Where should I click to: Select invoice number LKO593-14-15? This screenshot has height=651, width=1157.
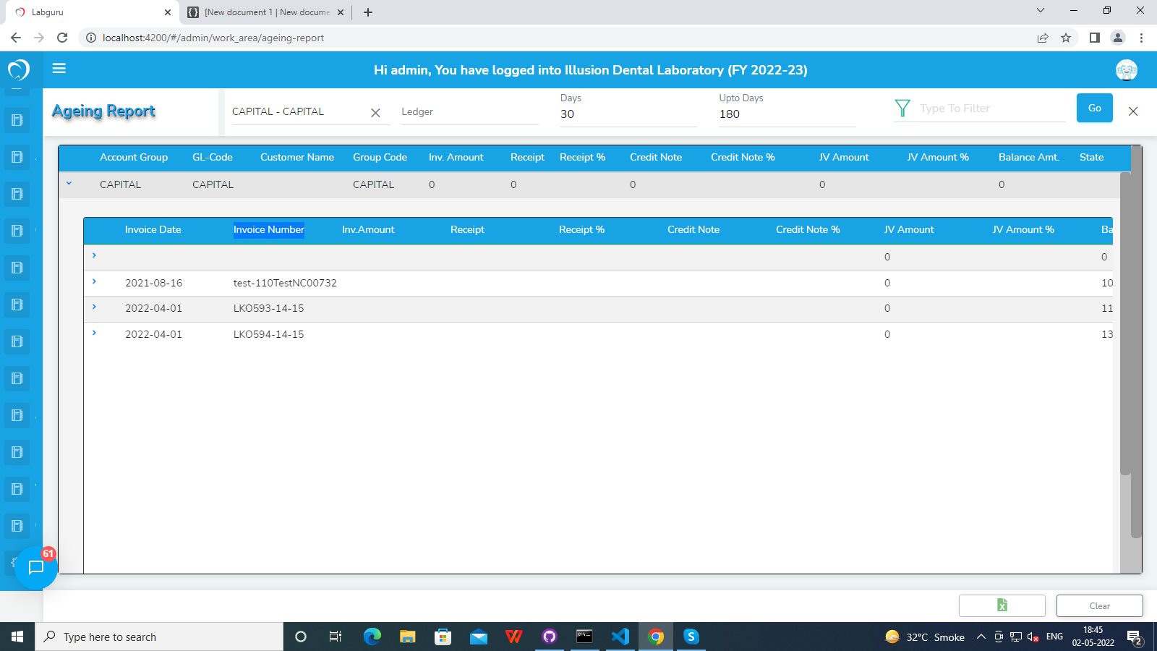click(268, 308)
